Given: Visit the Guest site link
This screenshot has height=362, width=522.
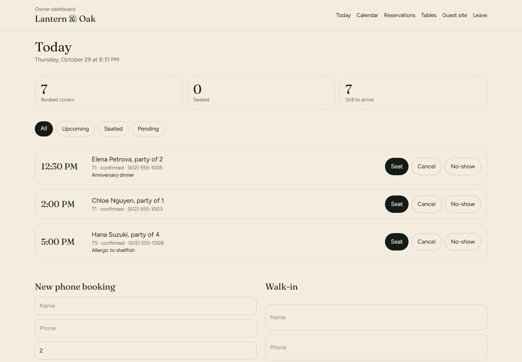Looking at the screenshot, I should point(455,15).
